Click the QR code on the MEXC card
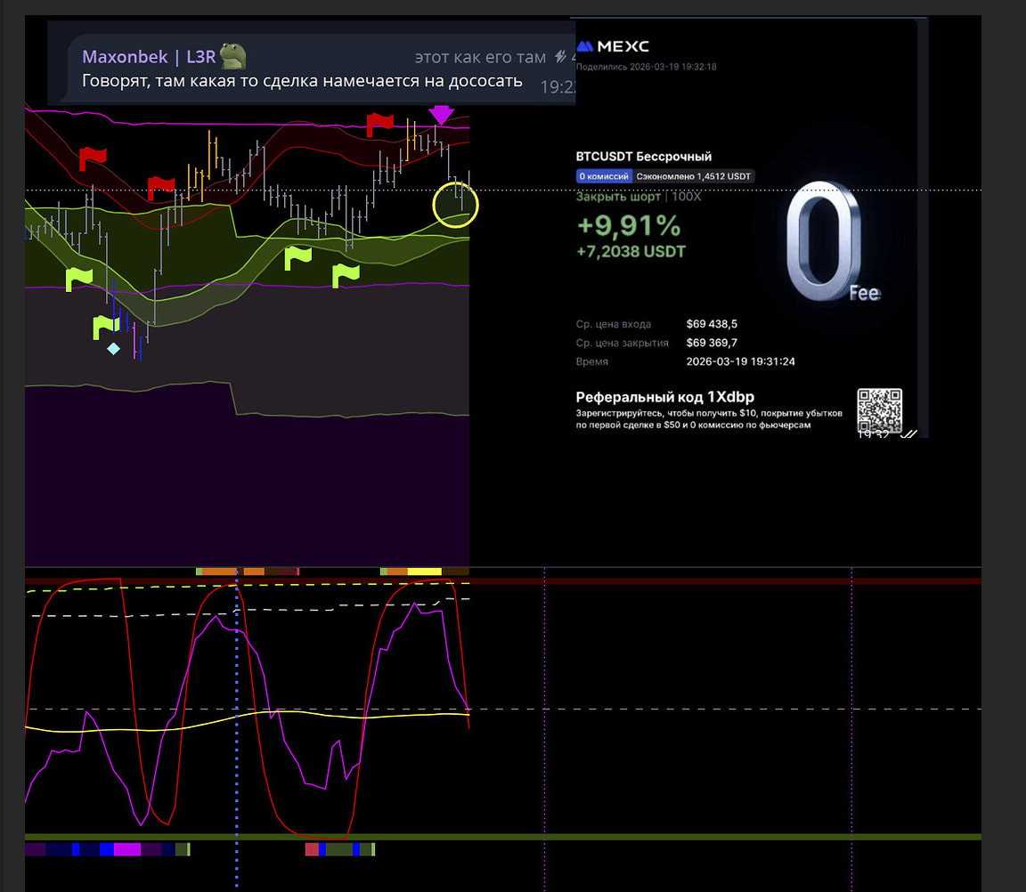This screenshot has height=892, width=1026. [x=879, y=410]
